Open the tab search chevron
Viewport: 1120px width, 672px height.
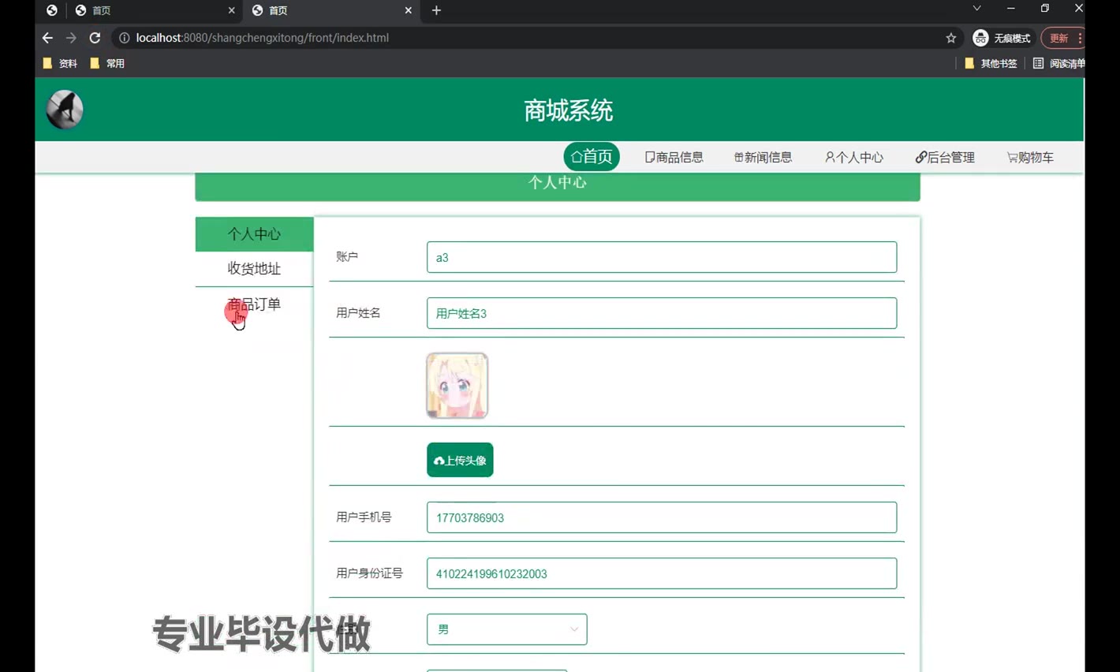(976, 9)
